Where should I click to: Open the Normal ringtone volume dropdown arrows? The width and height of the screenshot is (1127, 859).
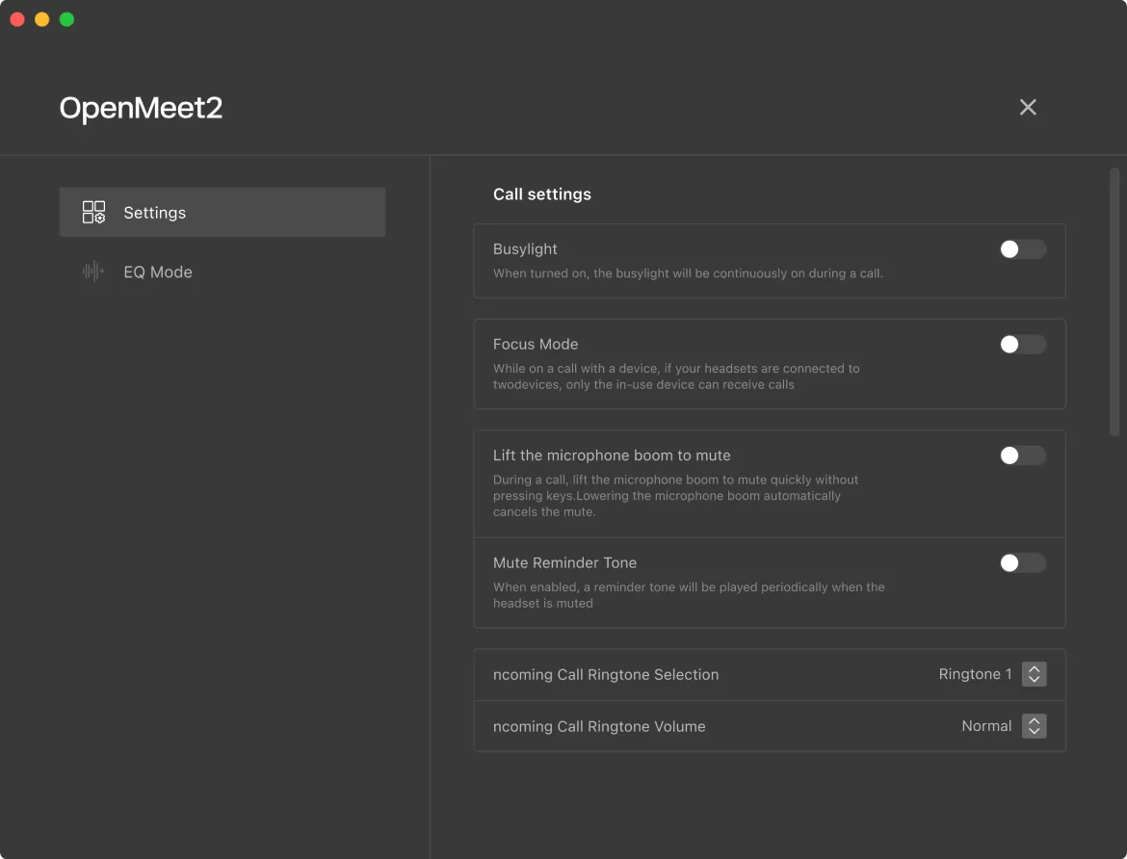[x=1035, y=726]
